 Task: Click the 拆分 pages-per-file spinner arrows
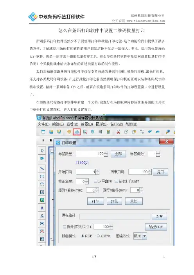[x=111, y=227]
